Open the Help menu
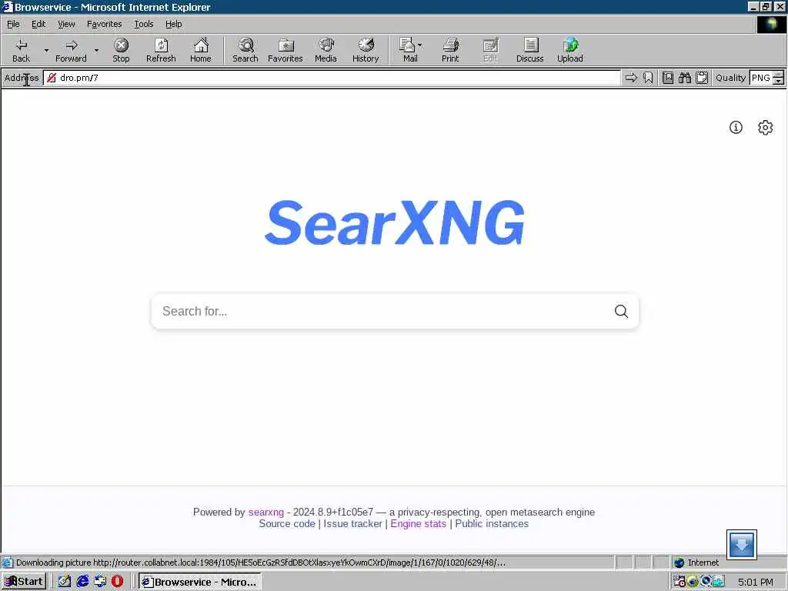The width and height of the screenshot is (788, 591). coord(173,24)
